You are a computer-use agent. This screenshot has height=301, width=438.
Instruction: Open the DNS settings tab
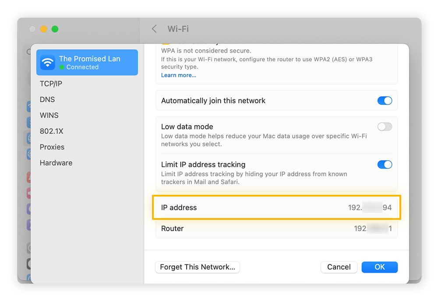(x=47, y=99)
